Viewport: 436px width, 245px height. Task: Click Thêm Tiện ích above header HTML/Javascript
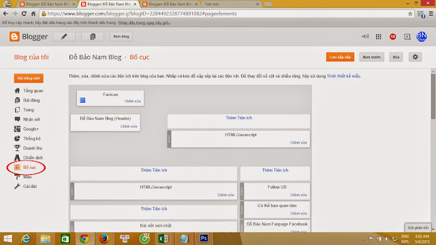pyautogui.click(x=239, y=118)
